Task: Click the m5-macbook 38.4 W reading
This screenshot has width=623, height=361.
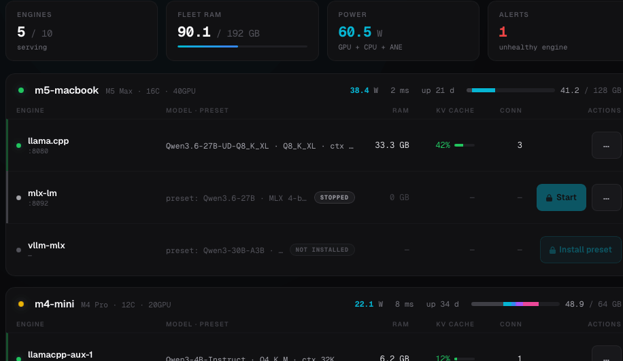Action: tap(364, 90)
